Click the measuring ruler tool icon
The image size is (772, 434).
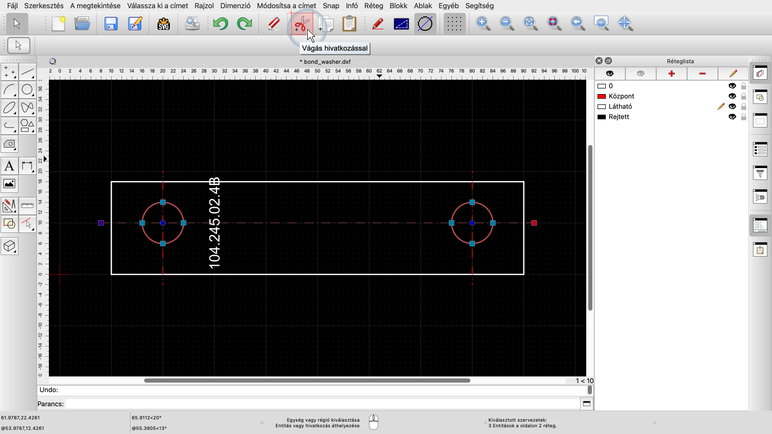pyautogui.click(x=27, y=206)
